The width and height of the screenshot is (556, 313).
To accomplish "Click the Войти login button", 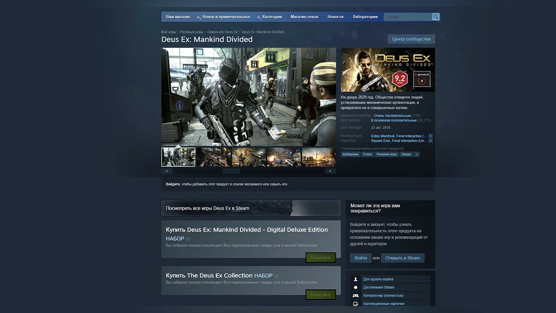I will [360, 258].
